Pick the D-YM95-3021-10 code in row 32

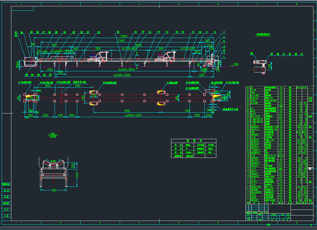click(257, 119)
